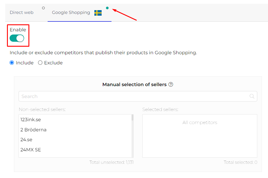This screenshot has width=268, height=178.
Task: Open the Google Shopping tab
Action: click(x=71, y=12)
